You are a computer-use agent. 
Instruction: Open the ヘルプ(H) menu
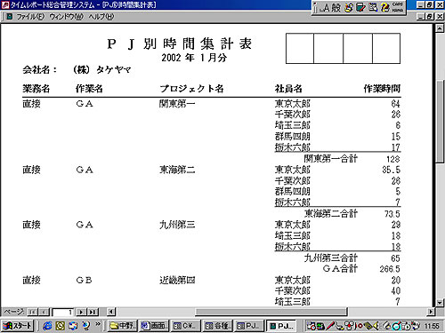pos(101,17)
